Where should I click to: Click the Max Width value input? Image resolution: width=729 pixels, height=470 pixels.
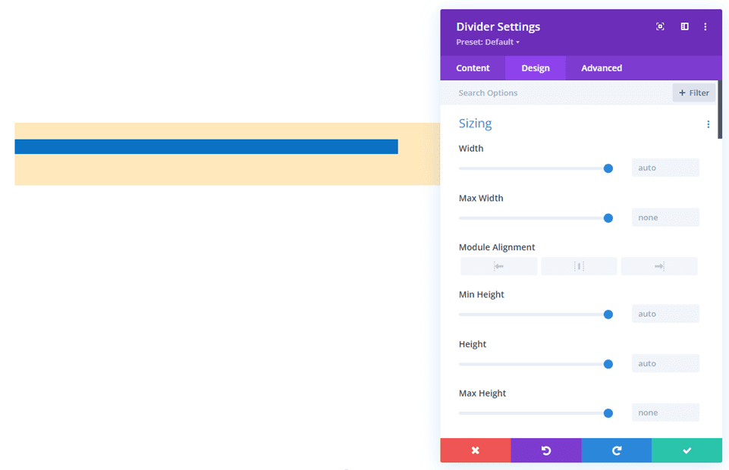pos(665,218)
